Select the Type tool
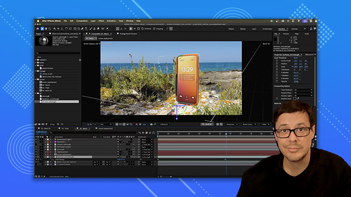This screenshot has height=197, width=351. (86, 28)
